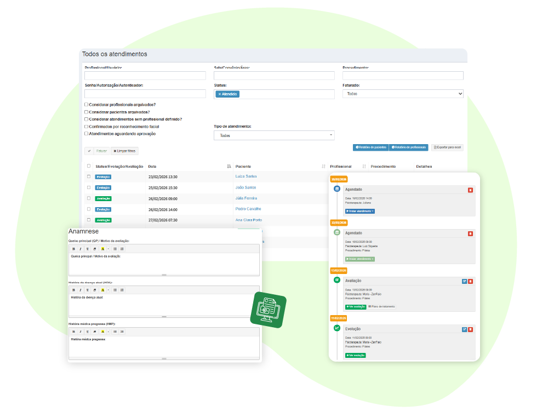Toggle italic in História da doença atual editor
Viewport: 548px width, 411px height.
point(81,290)
